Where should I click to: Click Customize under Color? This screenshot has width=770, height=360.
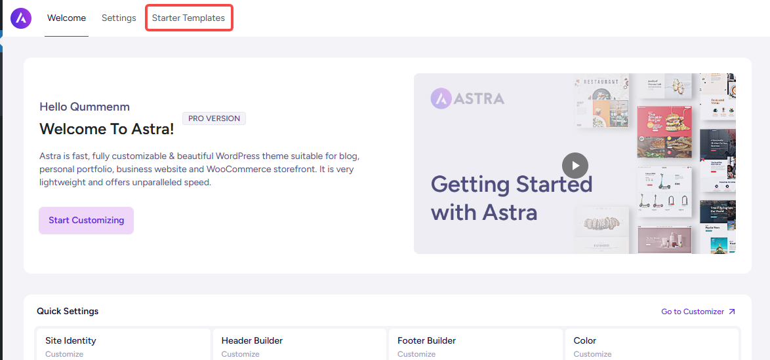pos(592,354)
